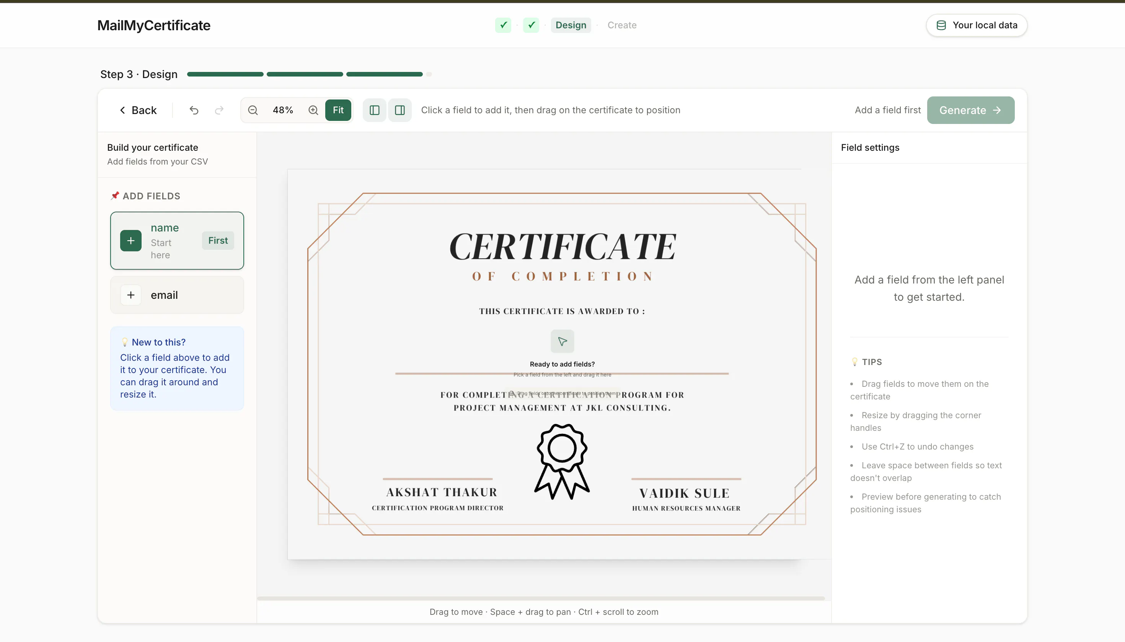Image resolution: width=1125 pixels, height=642 pixels.
Task: Zoom in with the plus magnifier
Action: pos(313,110)
